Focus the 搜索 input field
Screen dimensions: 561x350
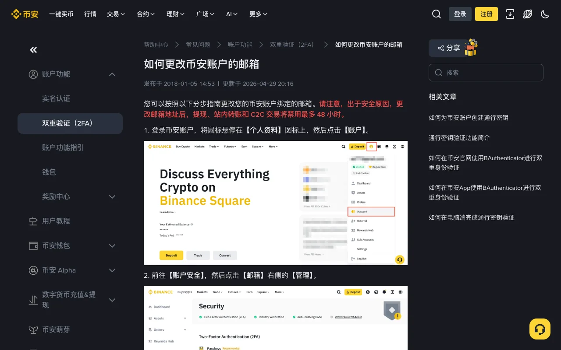(486, 73)
